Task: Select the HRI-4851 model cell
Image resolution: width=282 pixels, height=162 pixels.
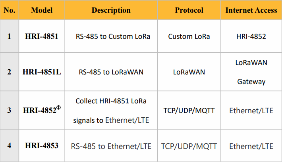Action: (41, 36)
